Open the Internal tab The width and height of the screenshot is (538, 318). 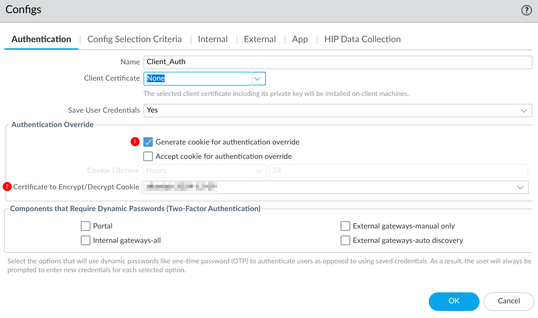point(213,39)
